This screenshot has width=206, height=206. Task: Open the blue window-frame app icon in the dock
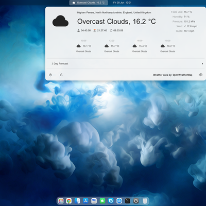[x=111, y=201]
